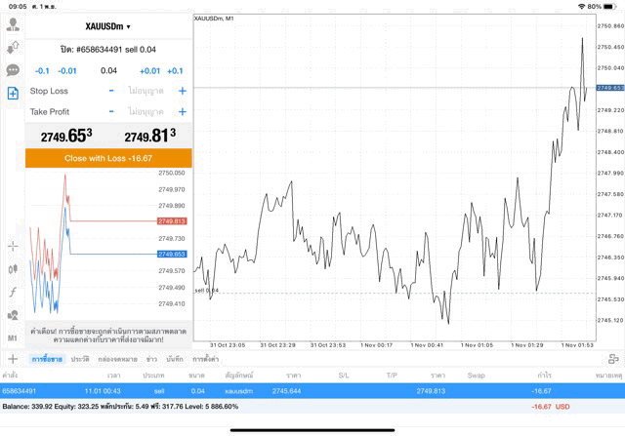Viewport: 625px width, 436px height.
Task: Open the accounts profile icon in sidebar
Action: 13,24
